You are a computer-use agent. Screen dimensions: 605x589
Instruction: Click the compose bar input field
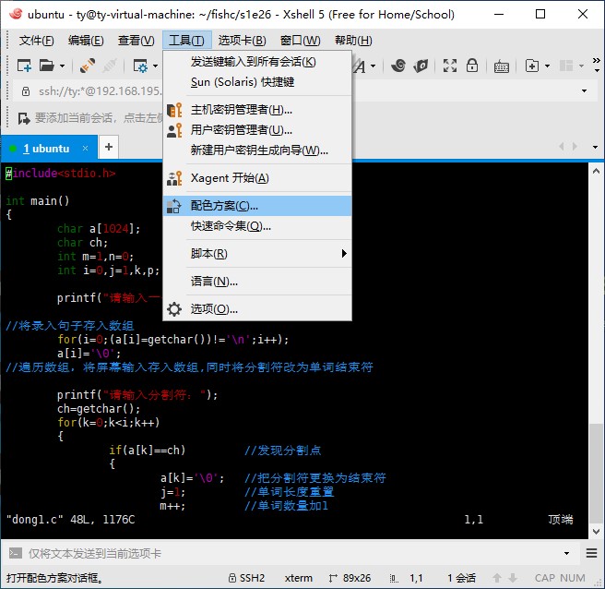click(x=293, y=554)
